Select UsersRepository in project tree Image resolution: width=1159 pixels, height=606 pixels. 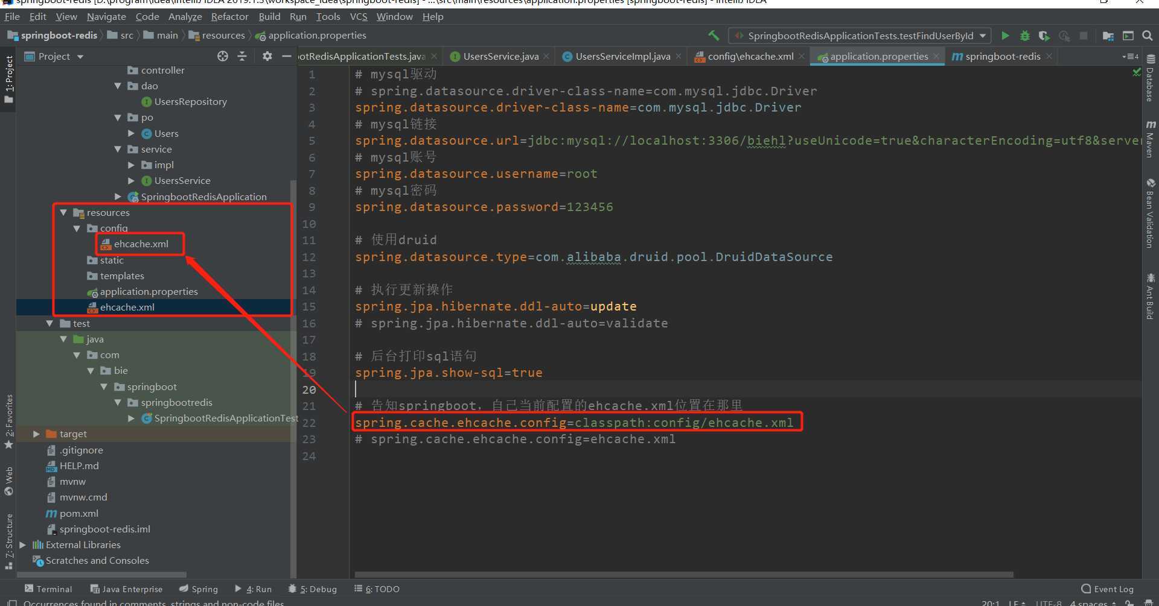190,102
